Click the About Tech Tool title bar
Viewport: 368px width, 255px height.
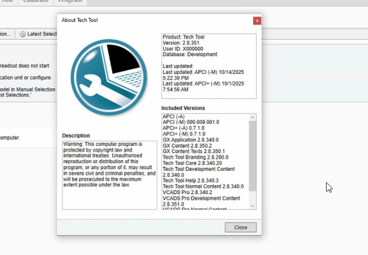click(79, 20)
